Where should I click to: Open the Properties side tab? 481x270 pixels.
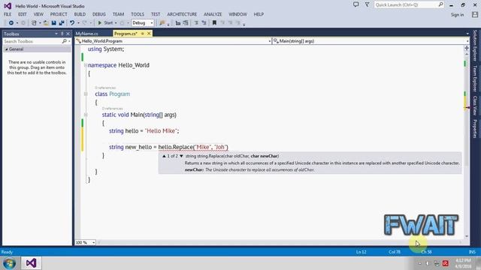[x=475, y=128]
